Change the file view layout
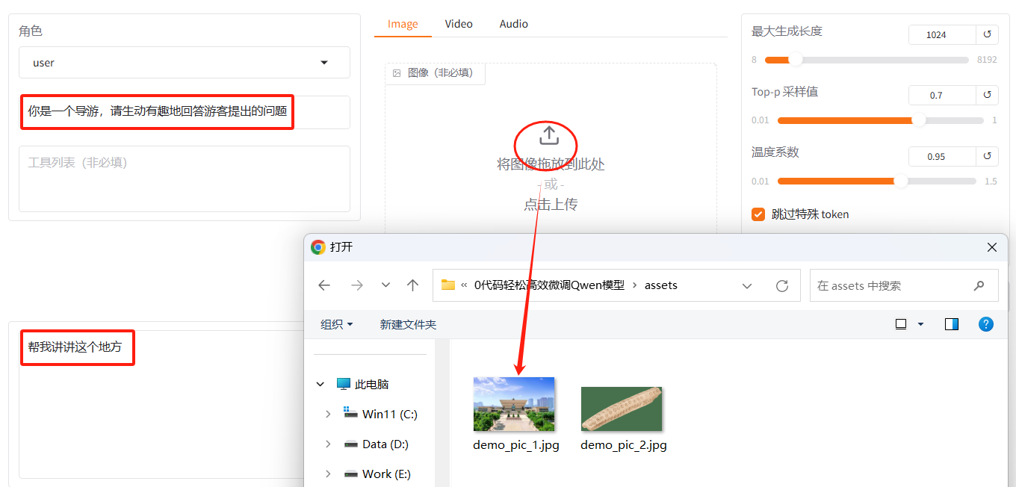1016x487 pixels. point(901,324)
